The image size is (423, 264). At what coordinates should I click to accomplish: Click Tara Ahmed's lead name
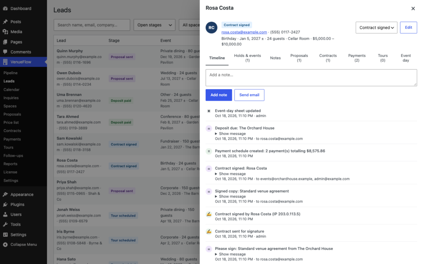(x=68, y=116)
